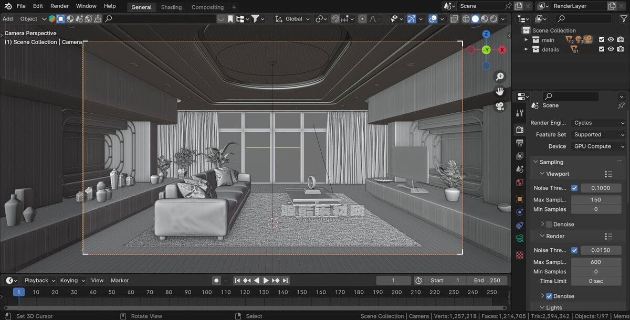Activate proportional editing icon in viewport header

point(362,19)
